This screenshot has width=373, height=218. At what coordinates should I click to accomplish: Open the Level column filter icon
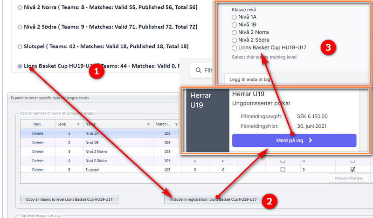[x=78, y=124]
